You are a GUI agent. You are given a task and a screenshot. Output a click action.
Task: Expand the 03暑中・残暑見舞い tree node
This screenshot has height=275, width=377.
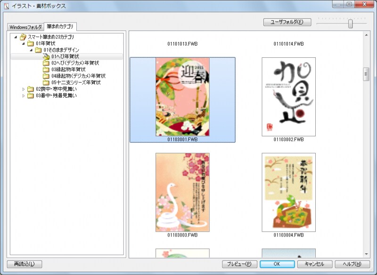click(x=24, y=96)
